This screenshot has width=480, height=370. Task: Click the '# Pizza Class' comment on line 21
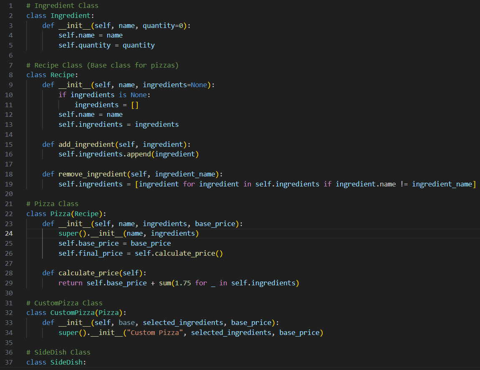coord(52,204)
